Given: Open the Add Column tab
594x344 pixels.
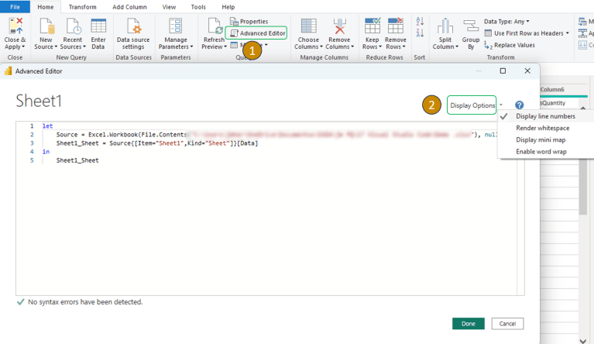Looking at the screenshot, I should [129, 6].
